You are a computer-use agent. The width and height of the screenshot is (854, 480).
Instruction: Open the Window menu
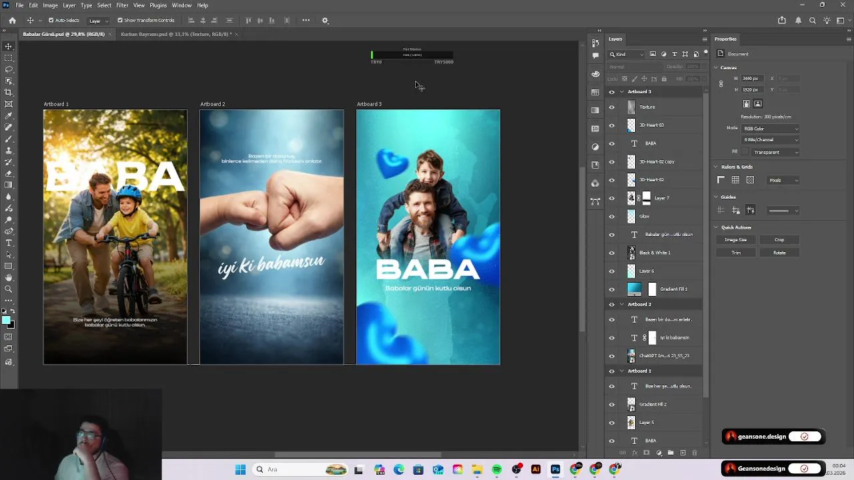[x=181, y=5]
